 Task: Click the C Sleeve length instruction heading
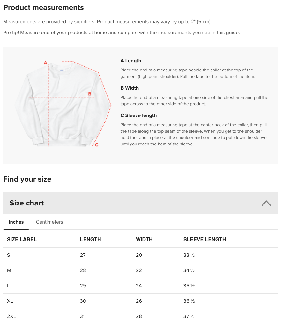coord(138,115)
